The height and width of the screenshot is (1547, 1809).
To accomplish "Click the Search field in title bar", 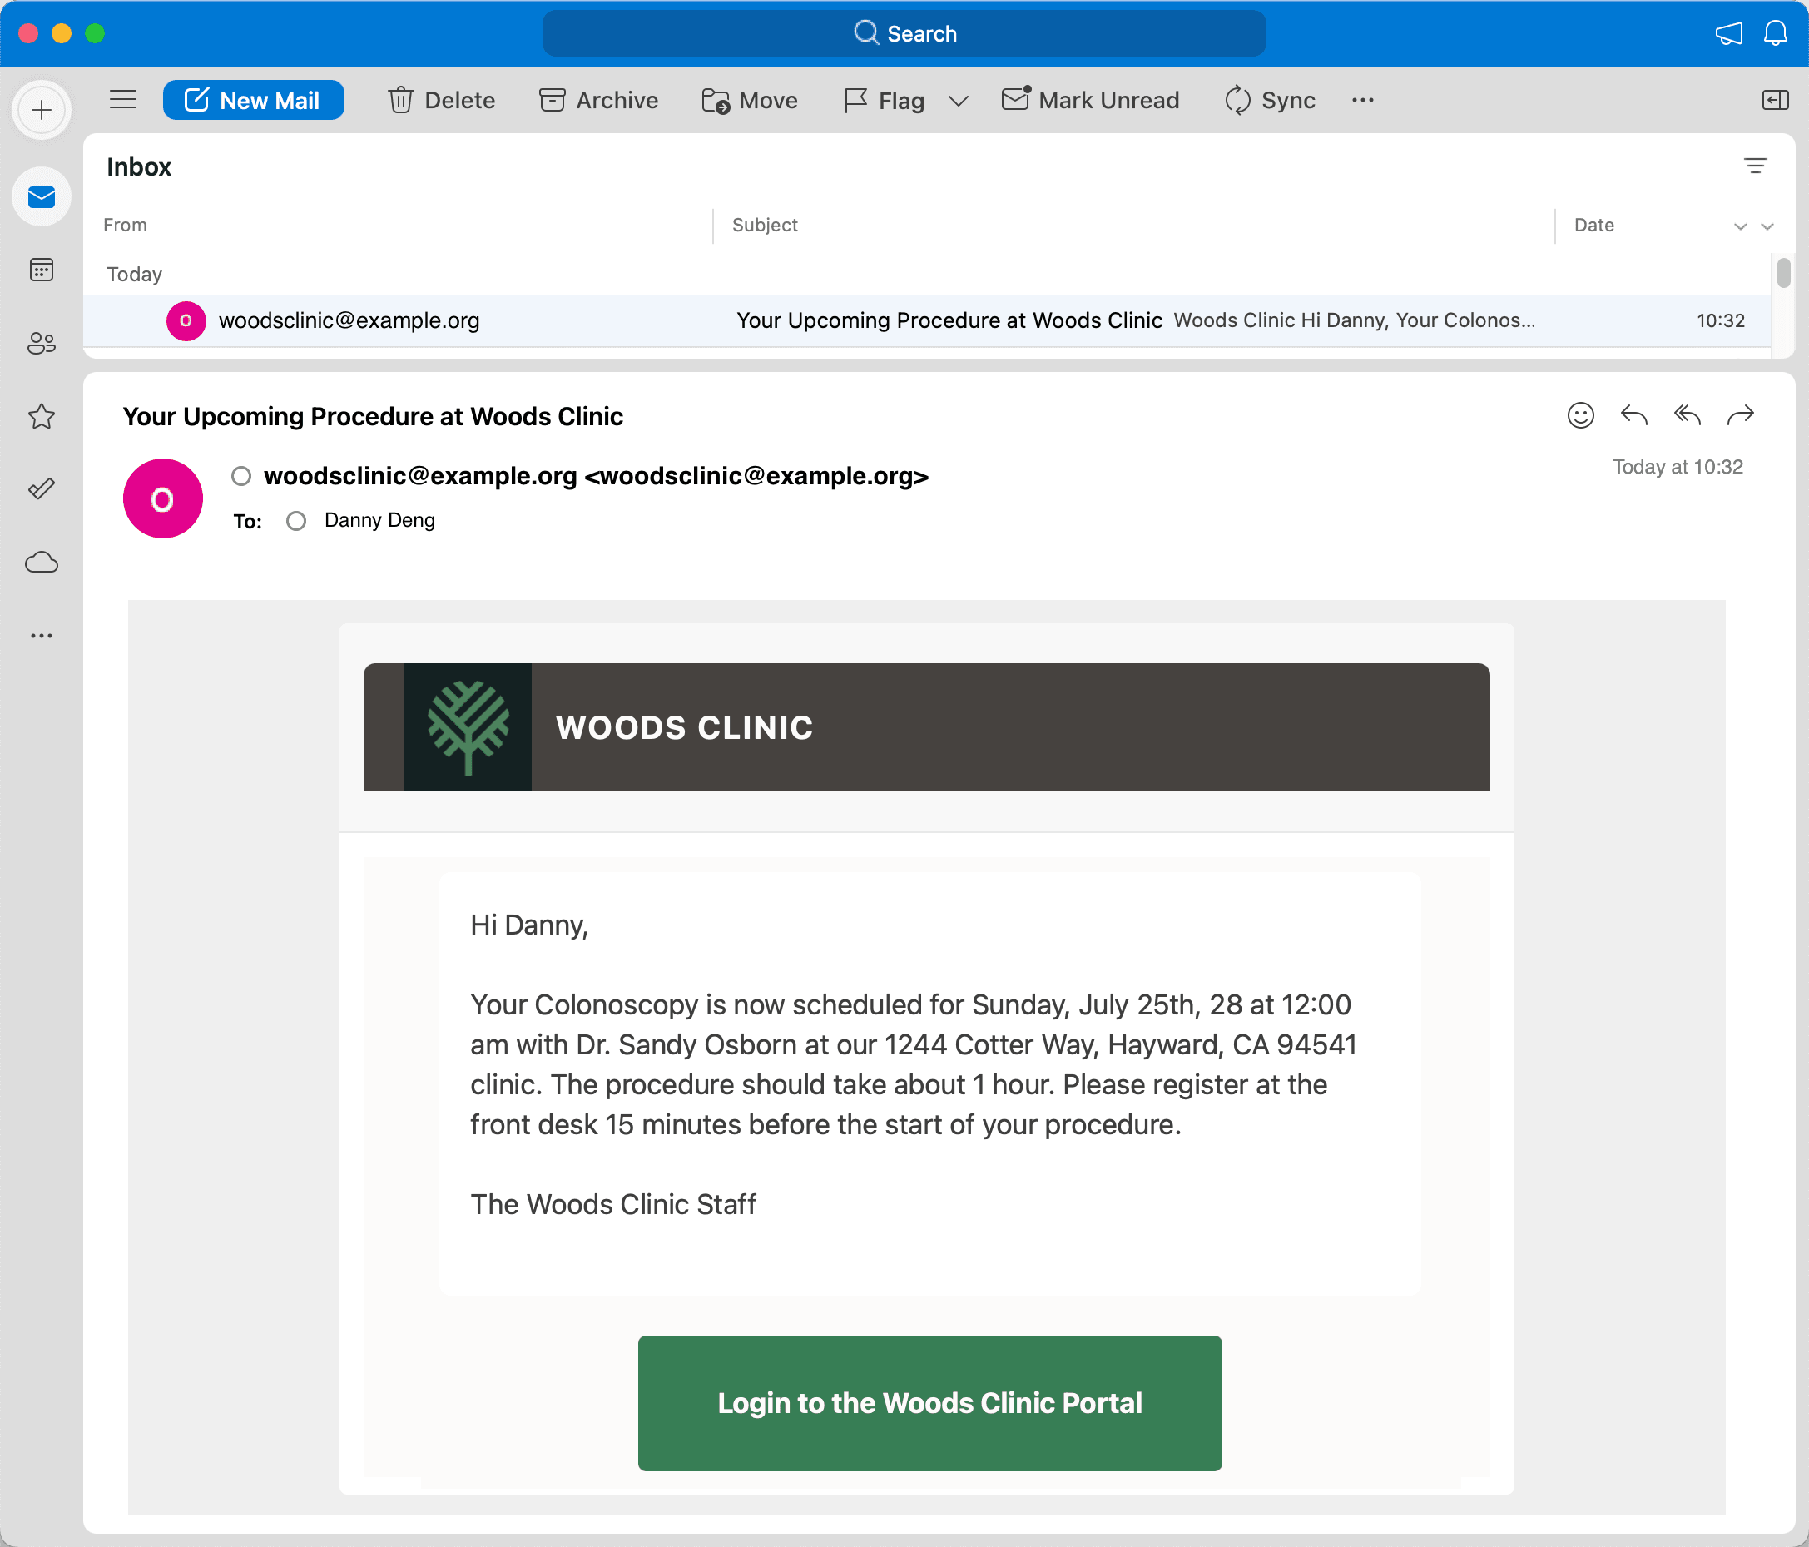I will pos(904,33).
